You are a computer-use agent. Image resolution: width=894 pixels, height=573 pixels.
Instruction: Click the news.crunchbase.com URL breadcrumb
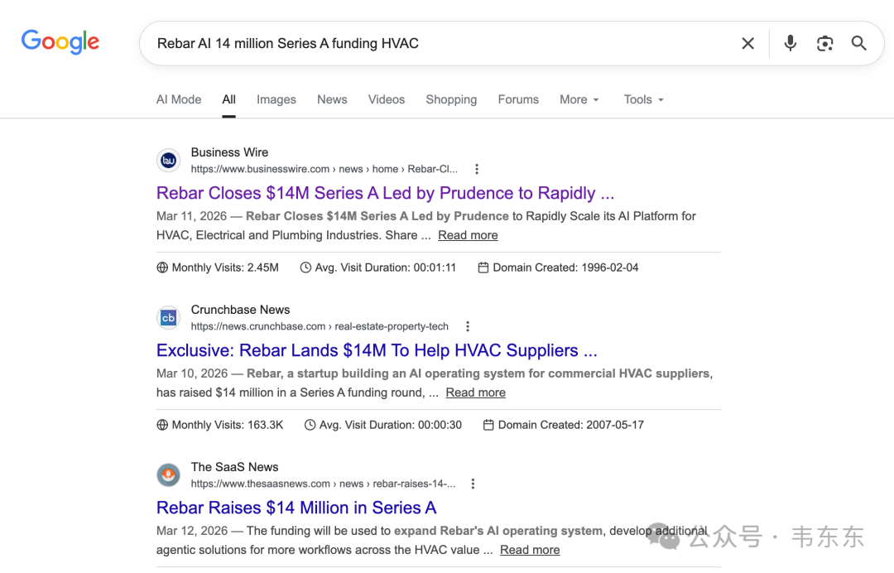click(x=320, y=326)
